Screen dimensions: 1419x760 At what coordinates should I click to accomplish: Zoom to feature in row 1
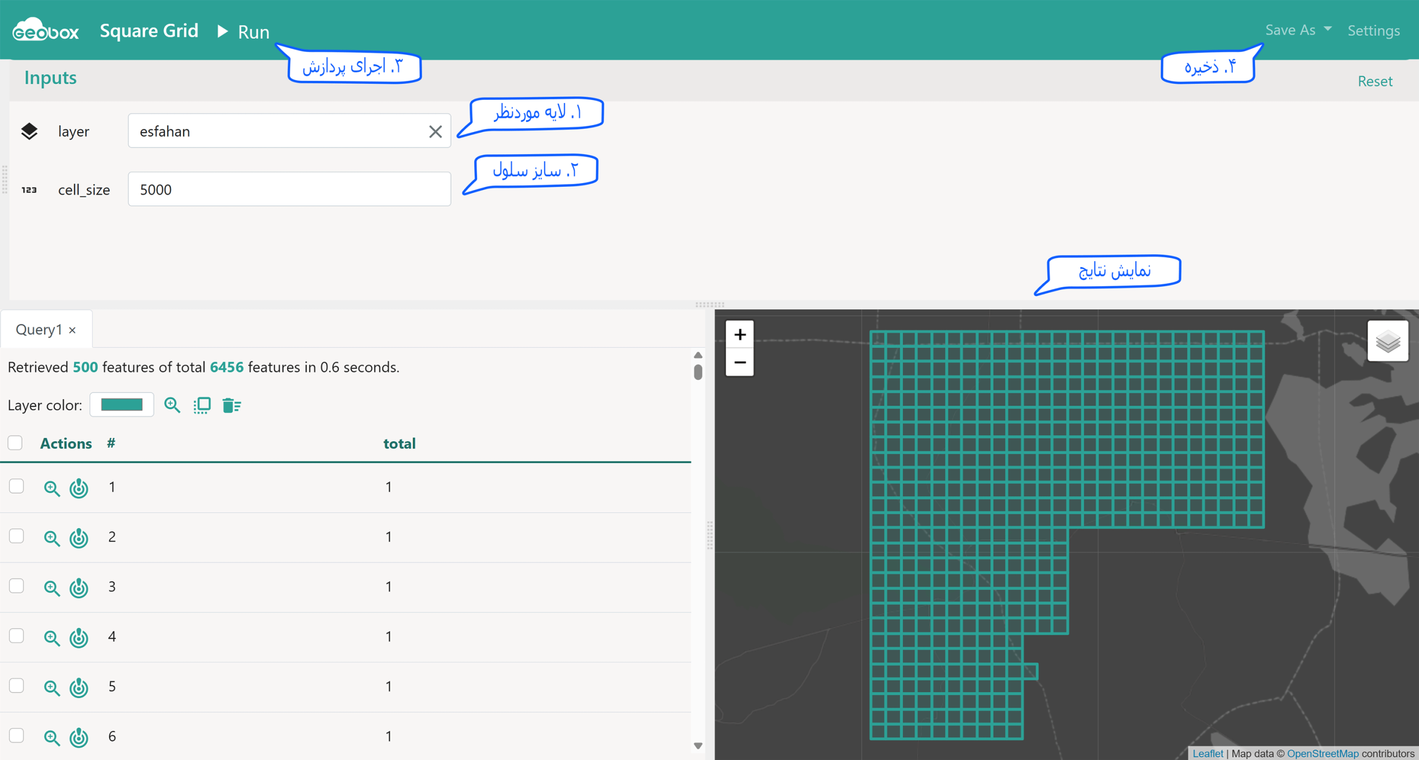click(x=52, y=488)
